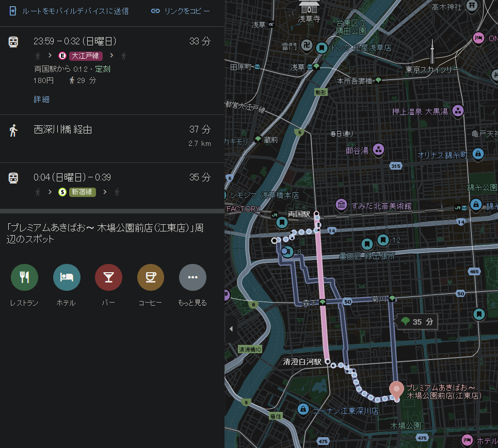
Task: Copy link with リンクをコピー
Action: [x=181, y=11]
